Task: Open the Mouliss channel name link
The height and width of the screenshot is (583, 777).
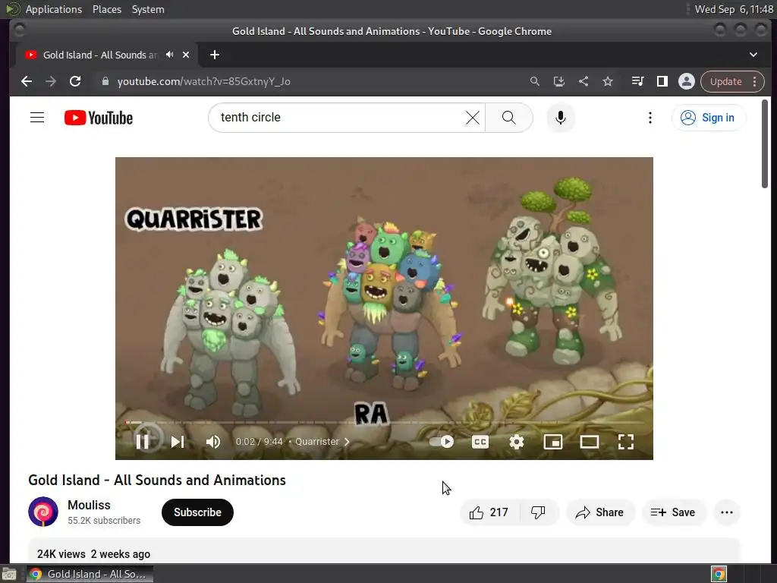Action: [90, 505]
